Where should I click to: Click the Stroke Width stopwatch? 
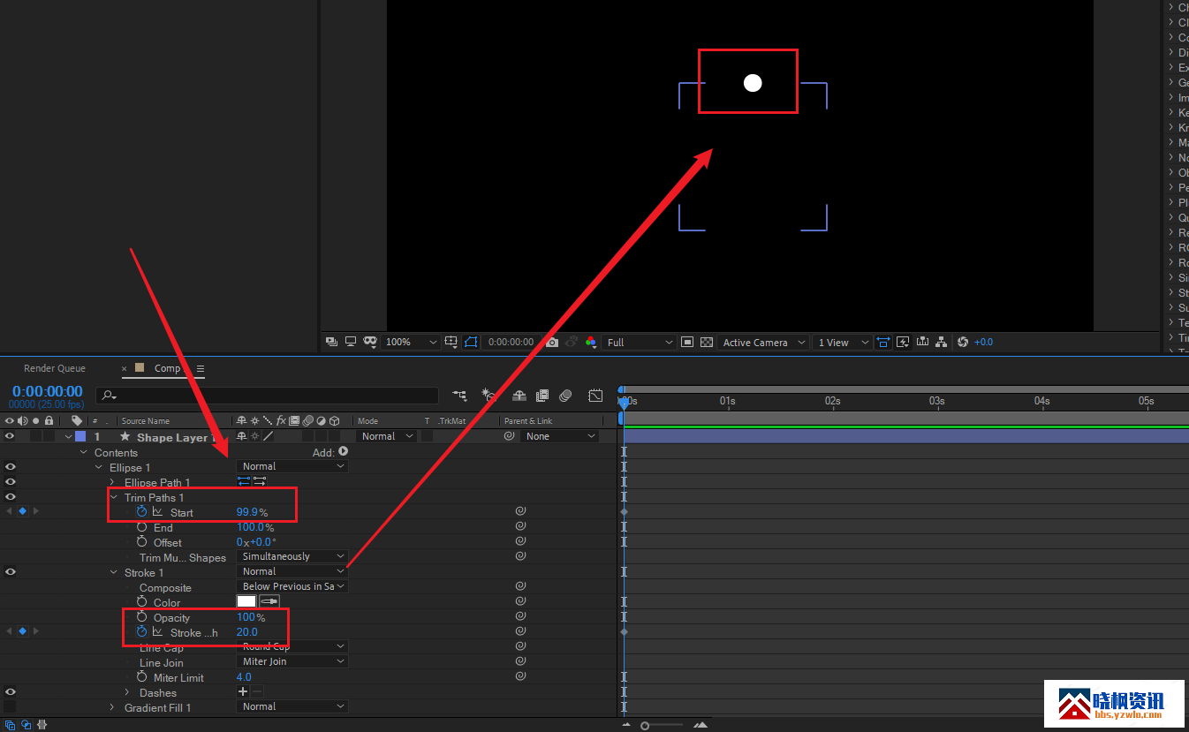[141, 632]
